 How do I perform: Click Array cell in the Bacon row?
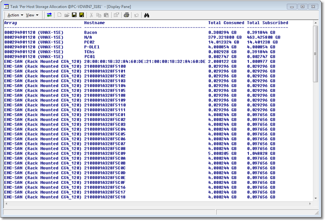pyautogui.click(x=34, y=32)
